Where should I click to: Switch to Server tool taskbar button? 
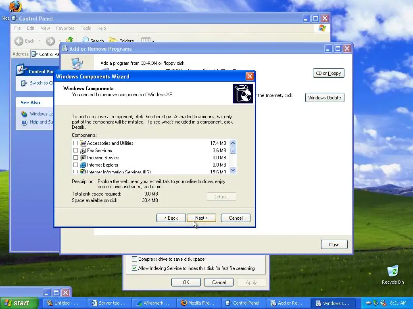(108, 303)
